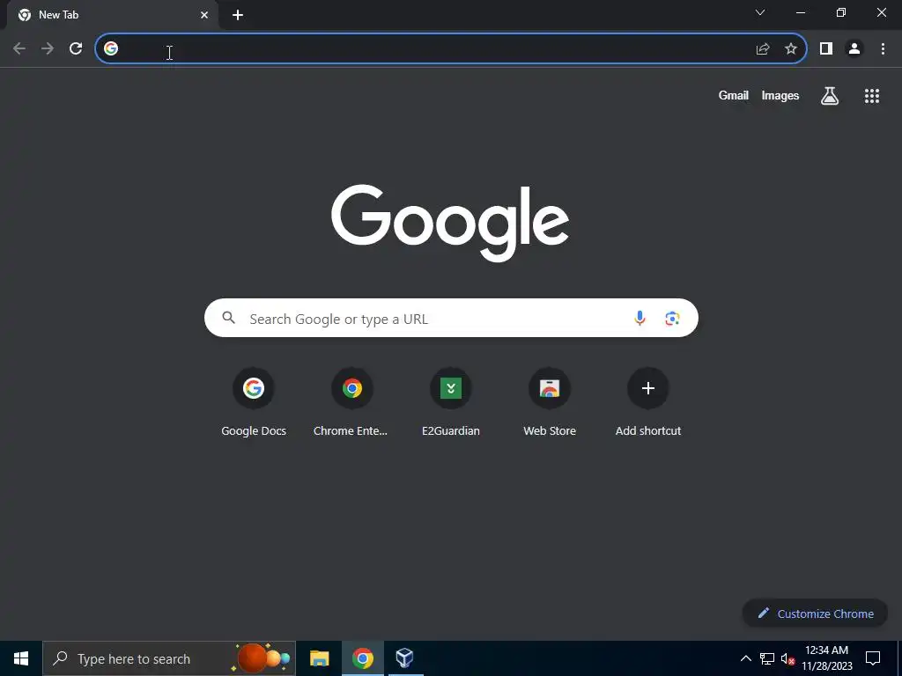Image resolution: width=902 pixels, height=676 pixels.
Task: Open File Explorer from the taskbar
Action: pos(319,658)
